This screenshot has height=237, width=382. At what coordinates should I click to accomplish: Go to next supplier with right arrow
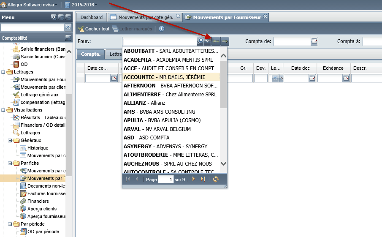(x=225, y=41)
